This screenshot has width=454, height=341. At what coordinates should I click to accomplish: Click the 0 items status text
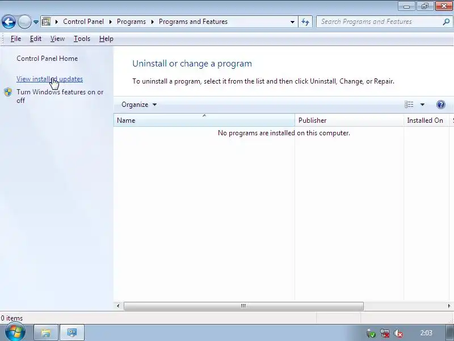click(x=12, y=318)
